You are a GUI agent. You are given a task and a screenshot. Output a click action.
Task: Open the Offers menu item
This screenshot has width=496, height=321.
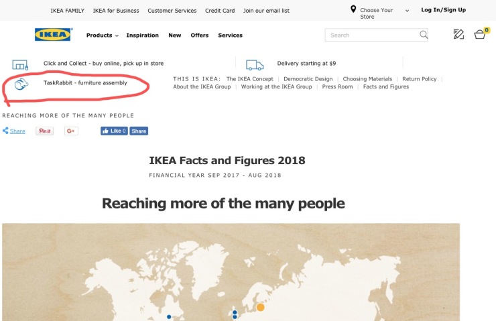200,35
